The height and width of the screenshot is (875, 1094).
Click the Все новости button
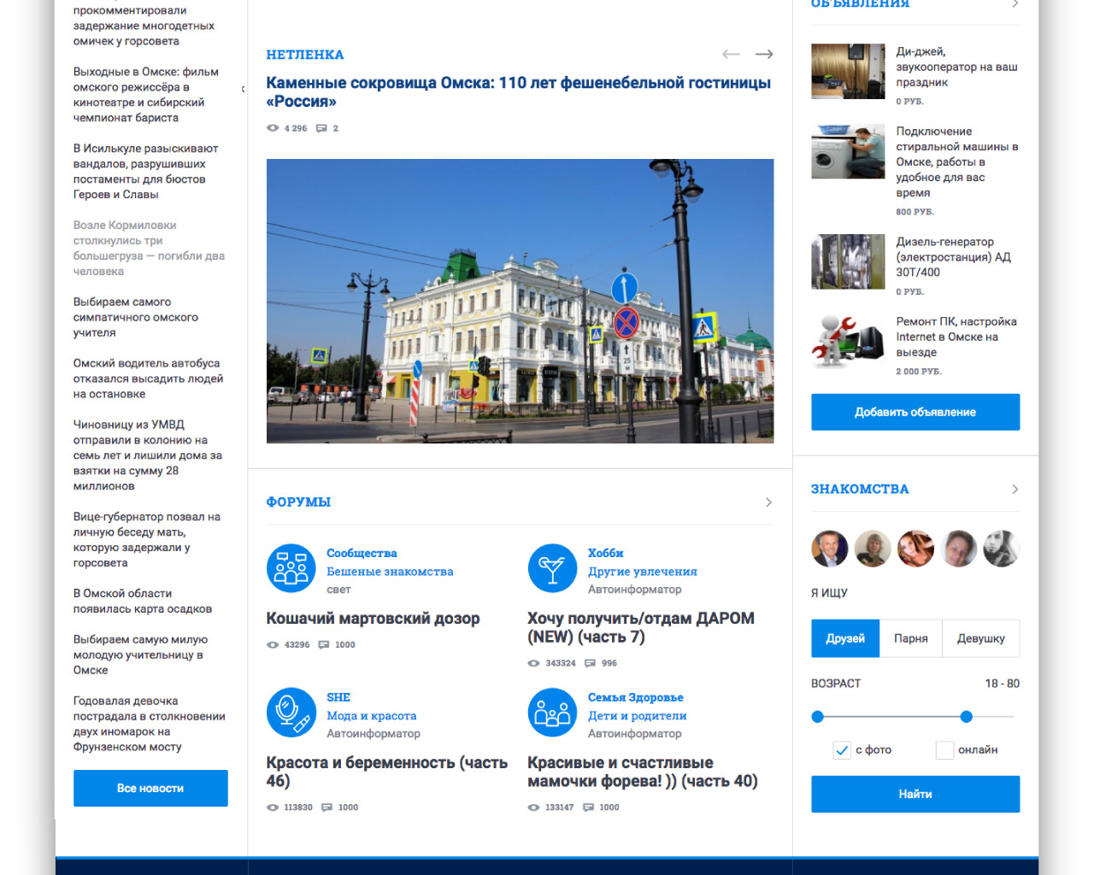pyautogui.click(x=150, y=788)
